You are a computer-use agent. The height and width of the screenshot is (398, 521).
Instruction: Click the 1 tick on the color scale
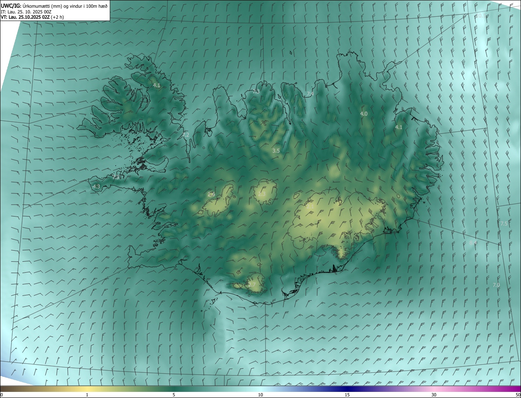(x=87, y=395)
